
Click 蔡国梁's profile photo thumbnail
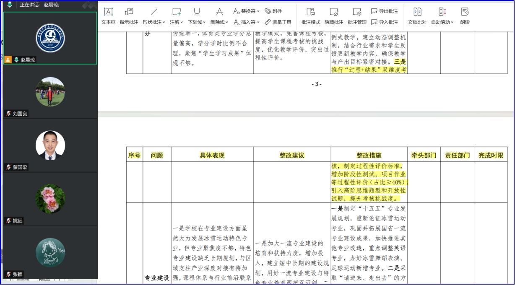[x=50, y=145]
